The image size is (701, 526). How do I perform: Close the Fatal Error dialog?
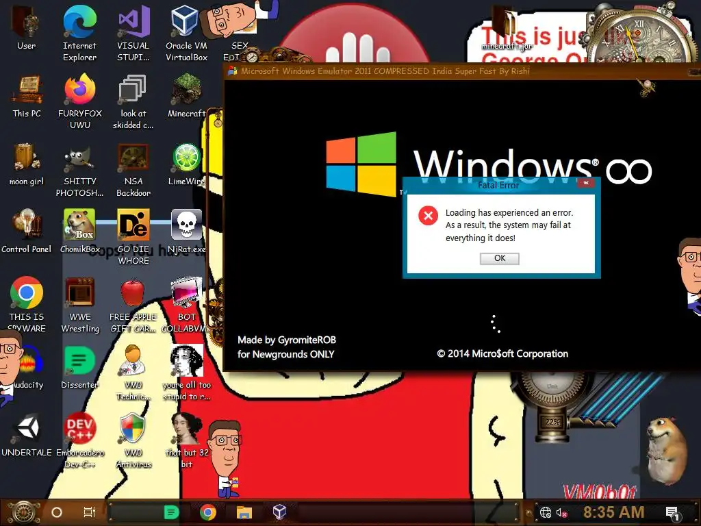coord(586,183)
